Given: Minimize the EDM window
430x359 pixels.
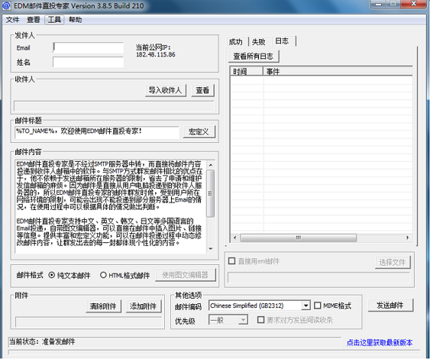Looking at the screenshot, I should (379, 4).
